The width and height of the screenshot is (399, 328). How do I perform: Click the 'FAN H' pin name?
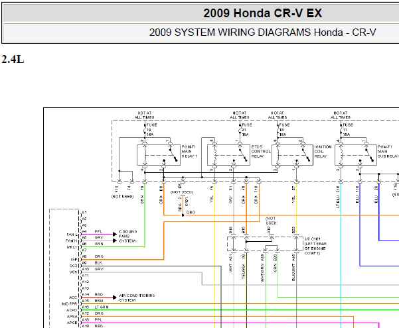click(72, 241)
